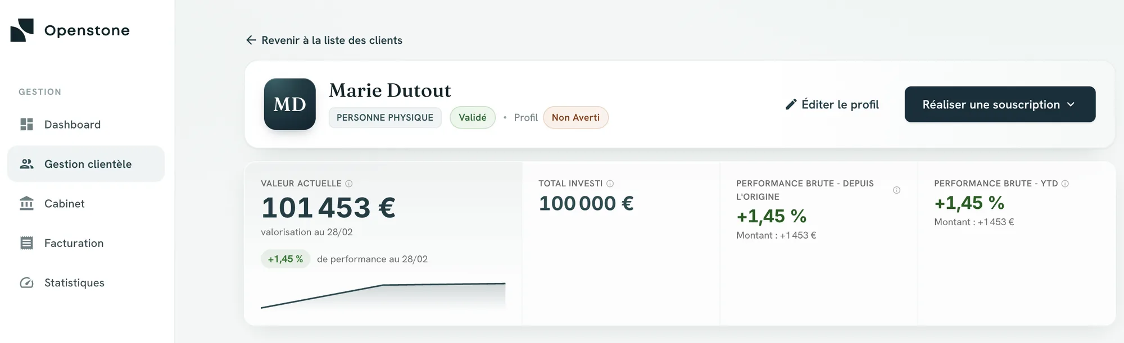Open the Cabinet section
The height and width of the screenshot is (343, 1124).
pyautogui.click(x=86, y=203)
